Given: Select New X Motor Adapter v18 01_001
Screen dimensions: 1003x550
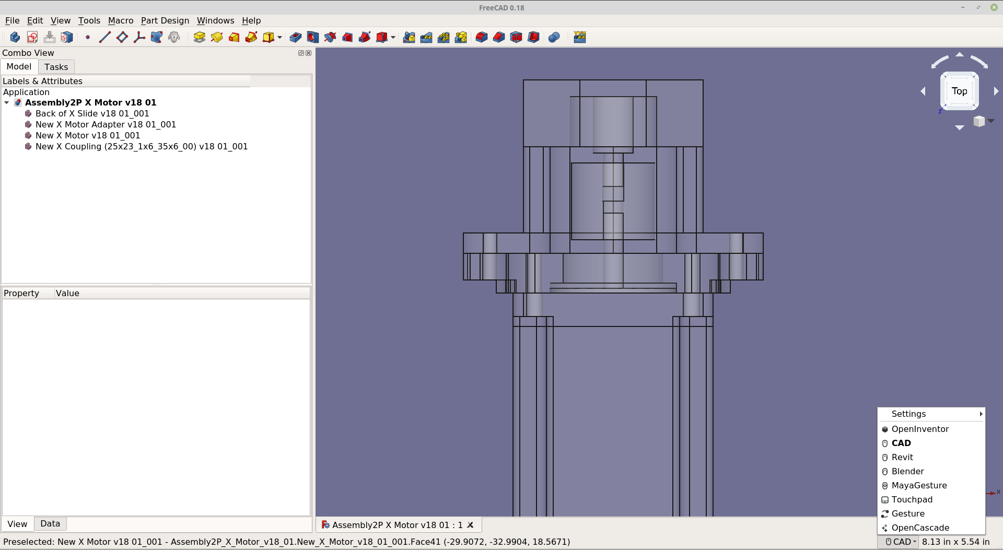Looking at the screenshot, I should [106, 124].
